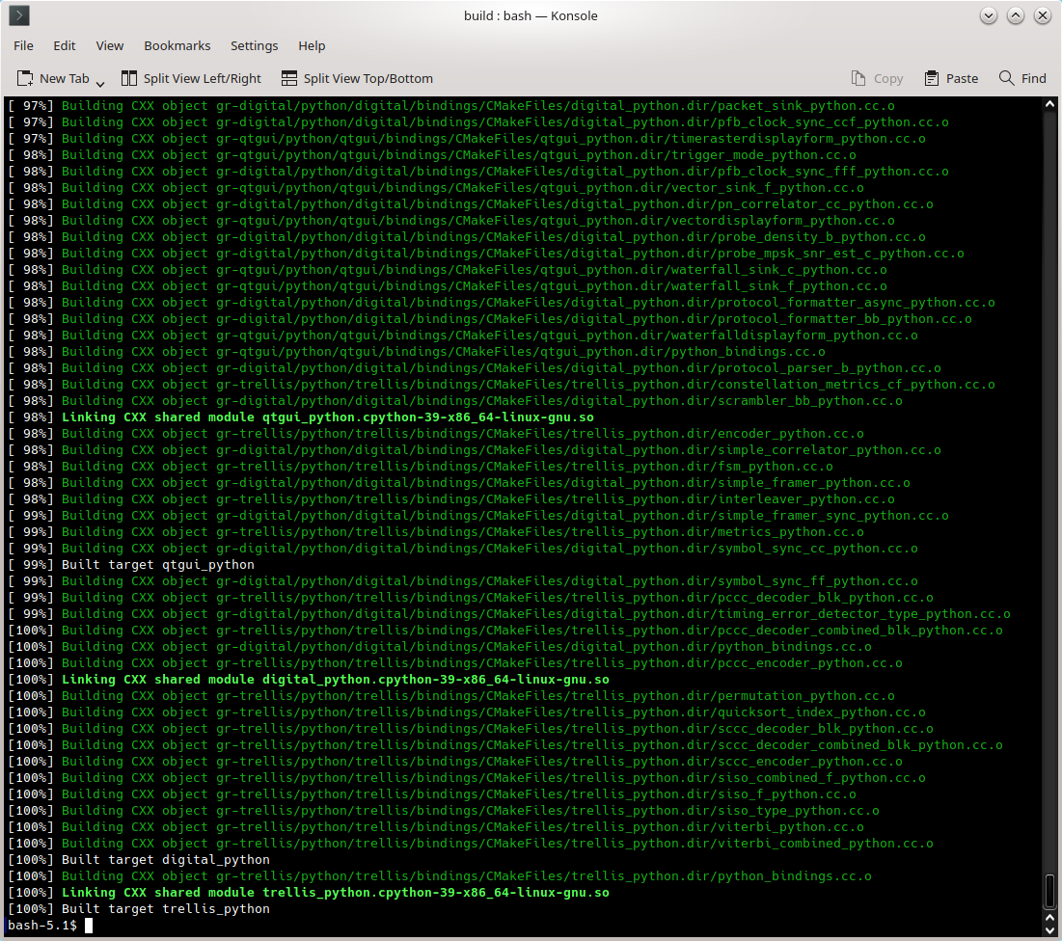The image size is (1062, 941).
Task: Minimize the Konsole window
Action: pos(989,16)
